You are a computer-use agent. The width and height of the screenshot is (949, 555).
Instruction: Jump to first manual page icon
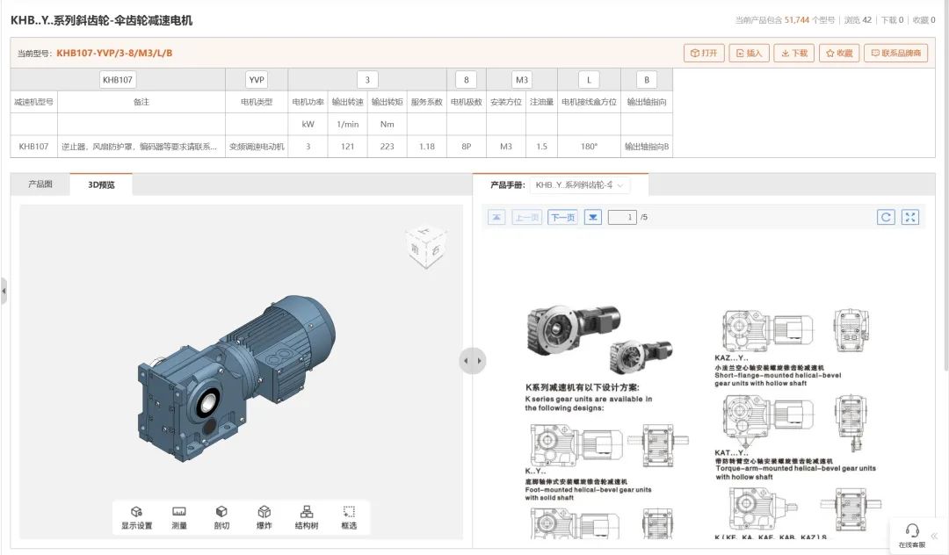496,217
